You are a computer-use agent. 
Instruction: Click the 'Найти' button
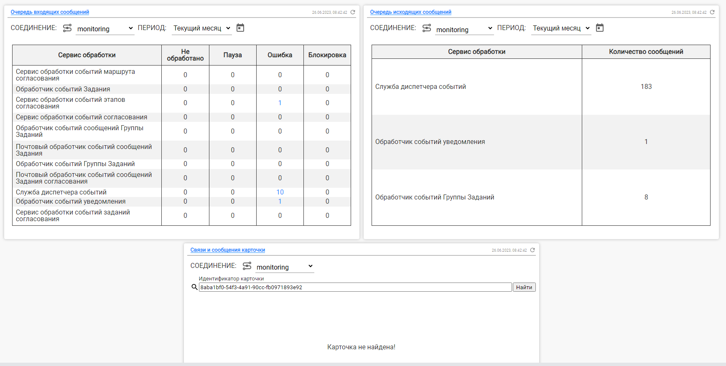pos(524,287)
